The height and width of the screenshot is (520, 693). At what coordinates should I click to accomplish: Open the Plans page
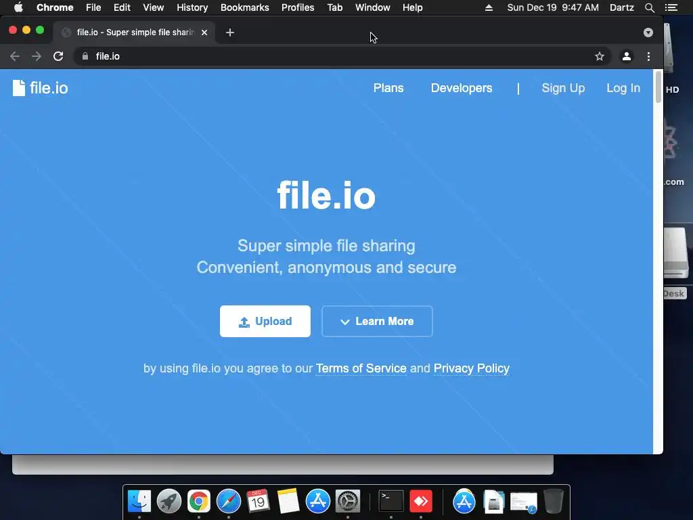click(x=388, y=88)
